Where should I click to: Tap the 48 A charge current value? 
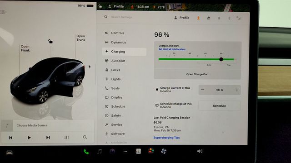(x=219, y=90)
